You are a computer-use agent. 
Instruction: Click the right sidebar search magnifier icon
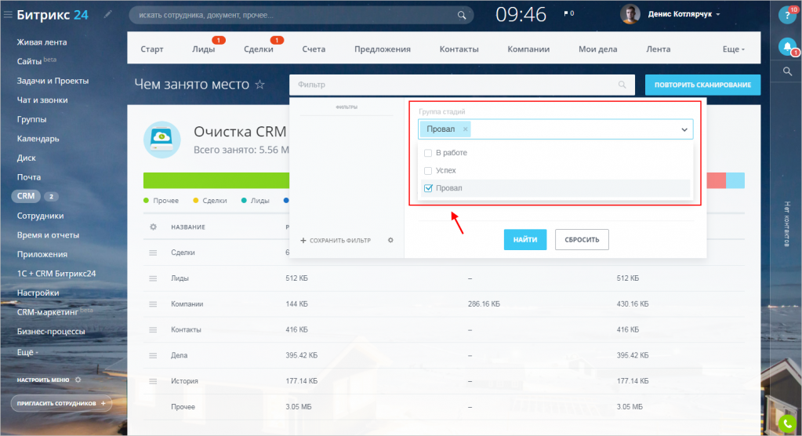[788, 71]
